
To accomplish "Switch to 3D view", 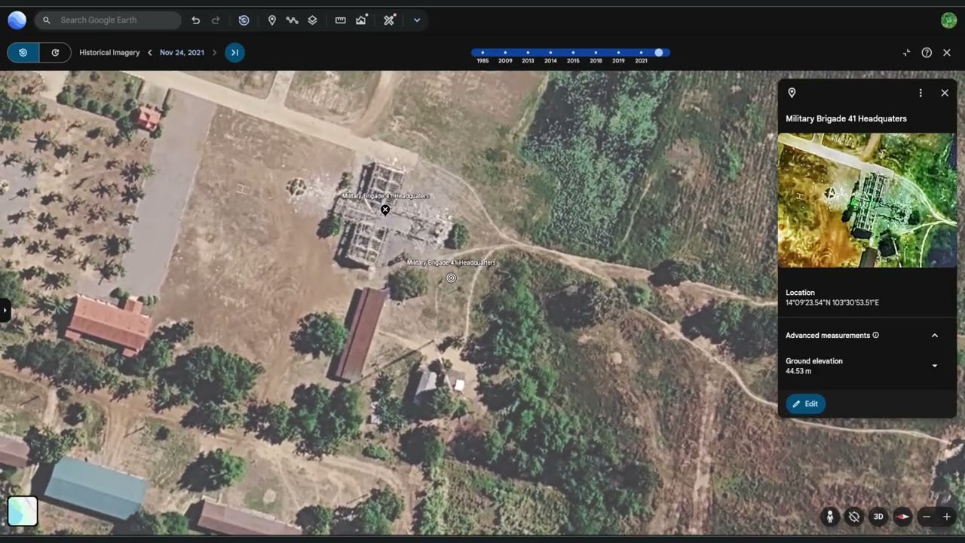I will click(878, 517).
